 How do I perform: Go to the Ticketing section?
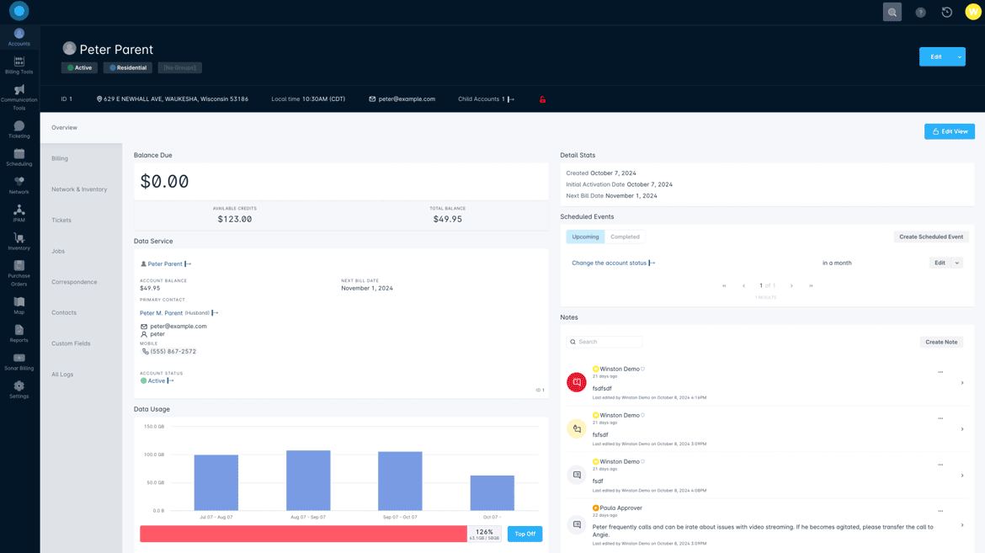[x=19, y=130]
